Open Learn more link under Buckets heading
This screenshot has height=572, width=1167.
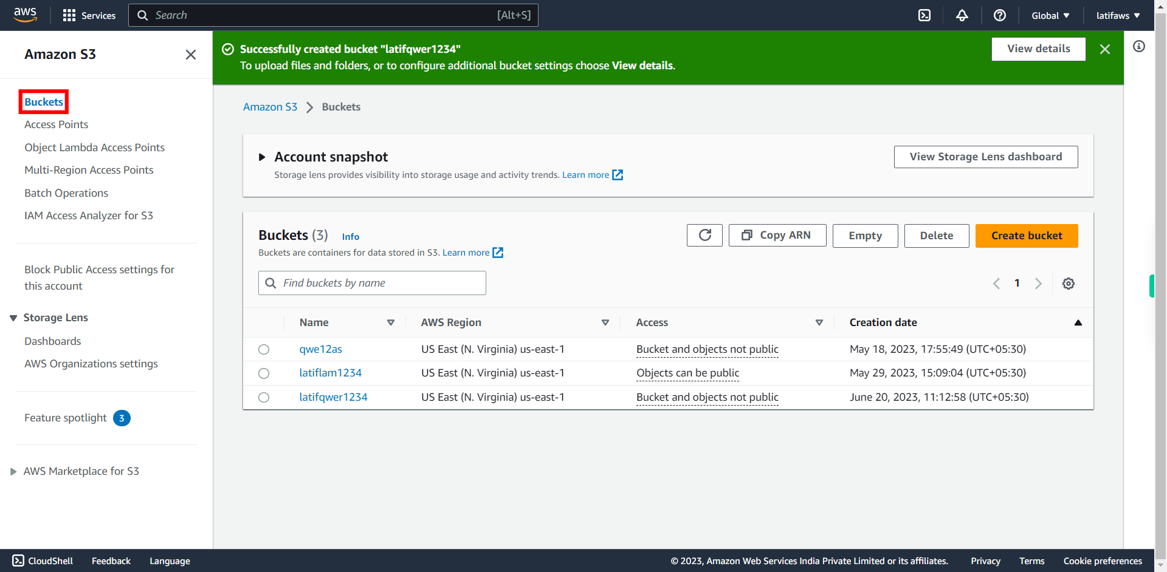click(x=472, y=253)
